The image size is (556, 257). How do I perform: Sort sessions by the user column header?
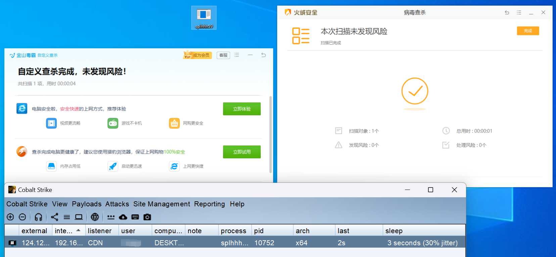click(135, 231)
